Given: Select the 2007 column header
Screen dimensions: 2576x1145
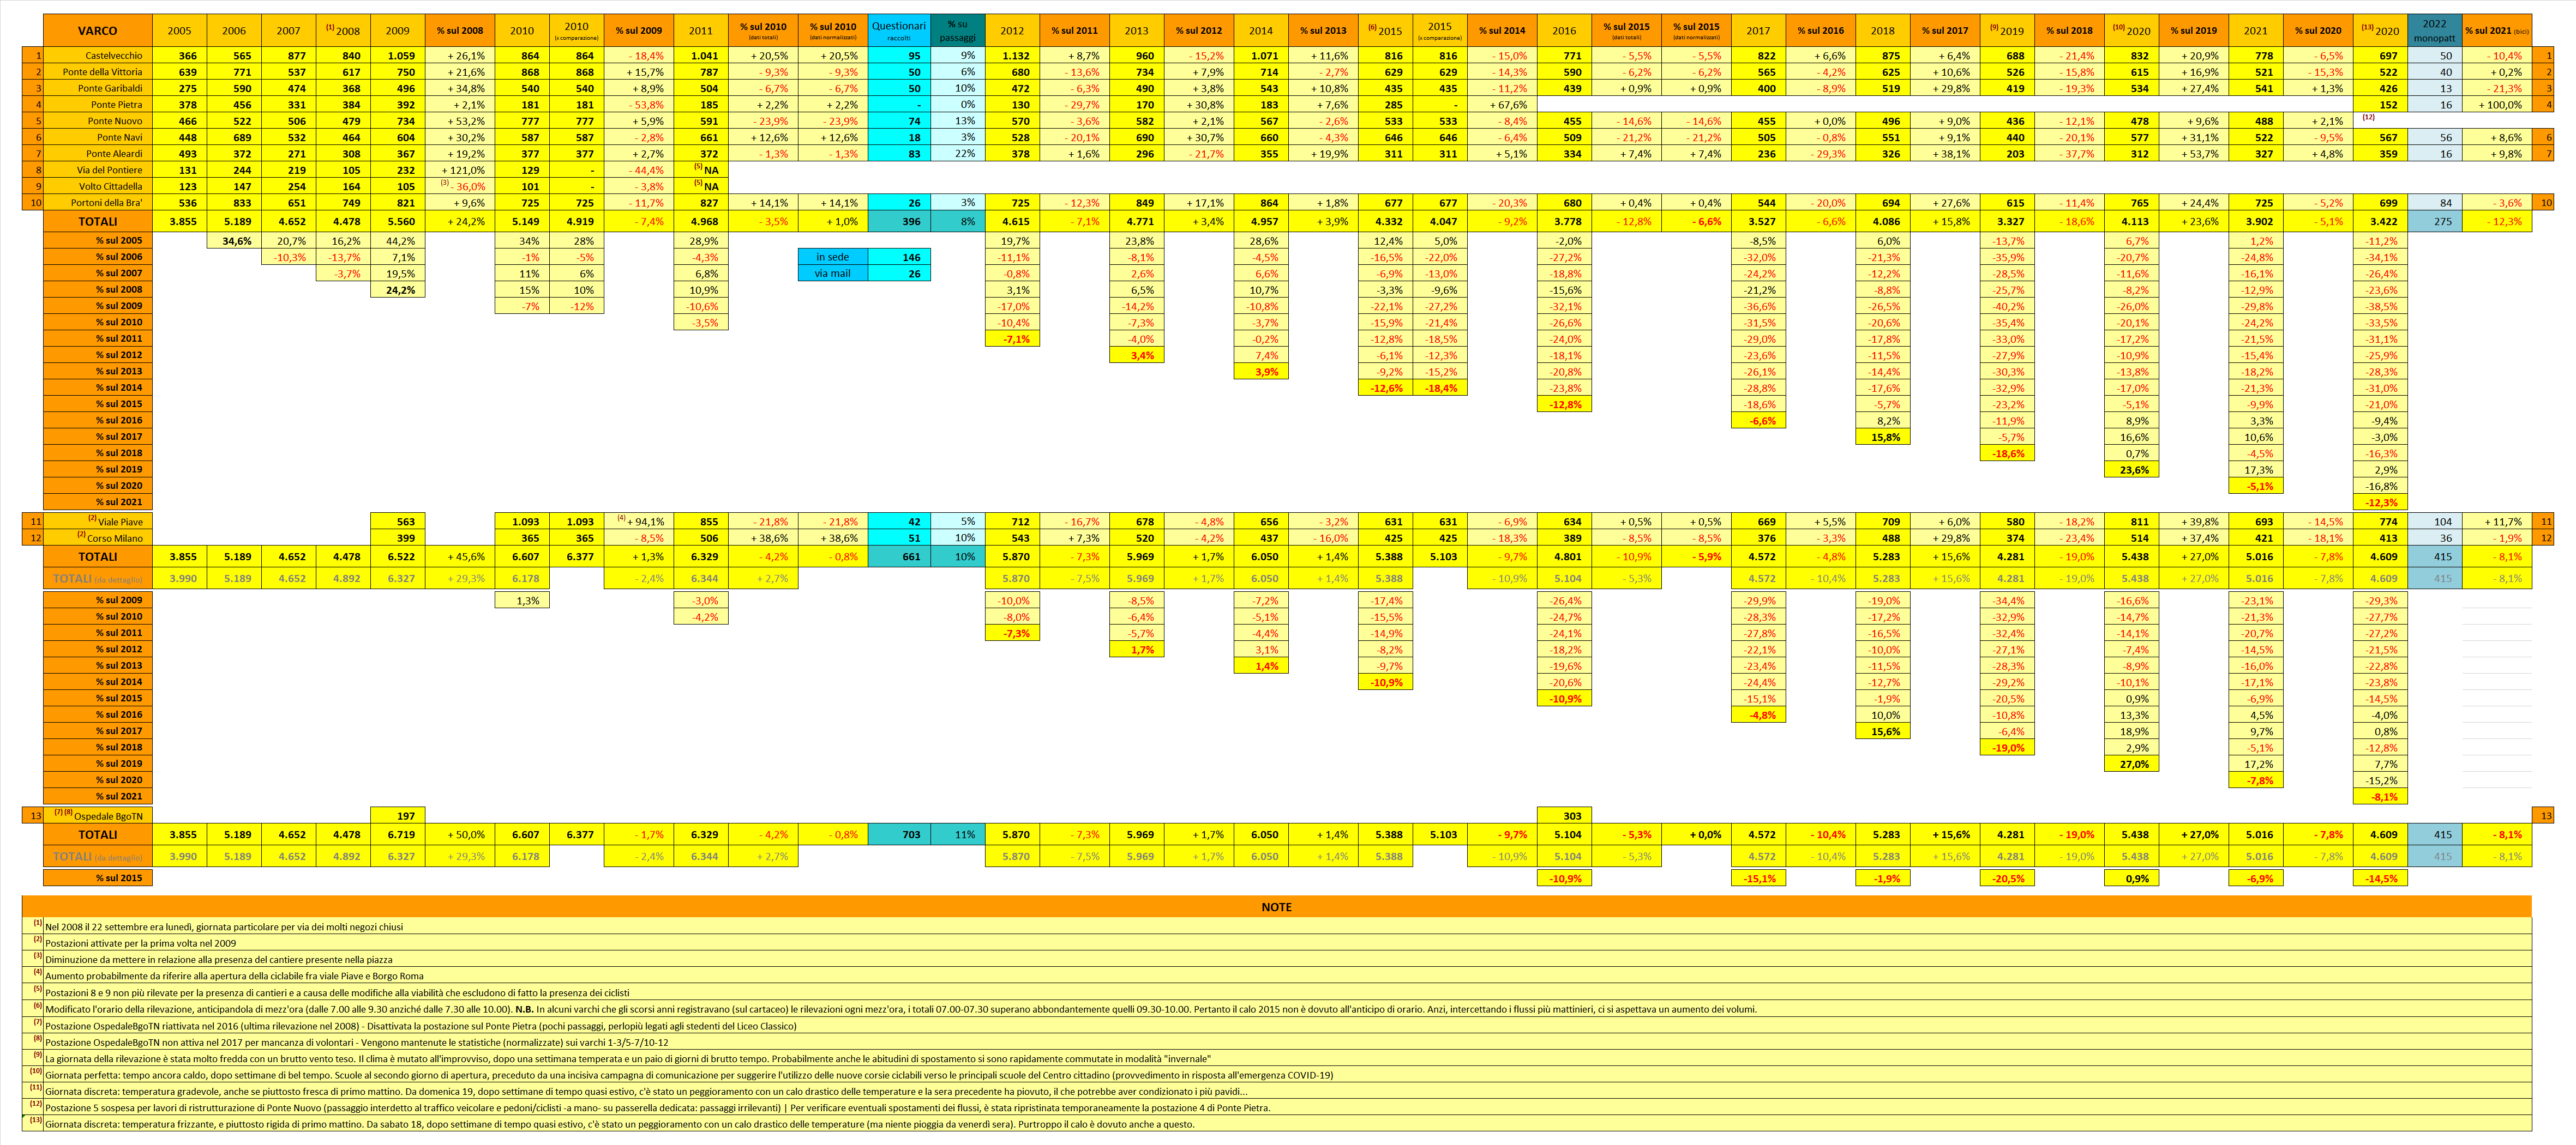Looking at the screenshot, I should click(289, 30).
